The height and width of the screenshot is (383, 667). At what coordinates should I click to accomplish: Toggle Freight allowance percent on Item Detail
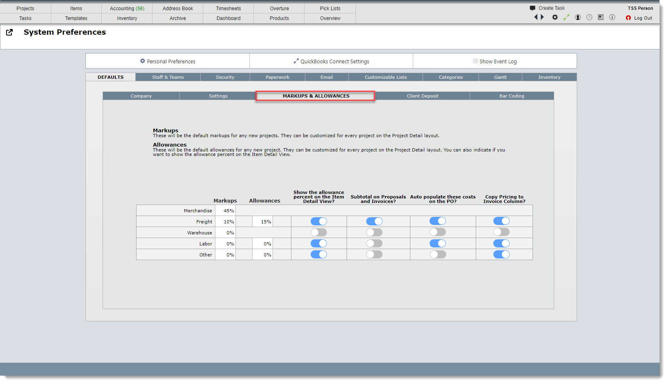point(319,221)
